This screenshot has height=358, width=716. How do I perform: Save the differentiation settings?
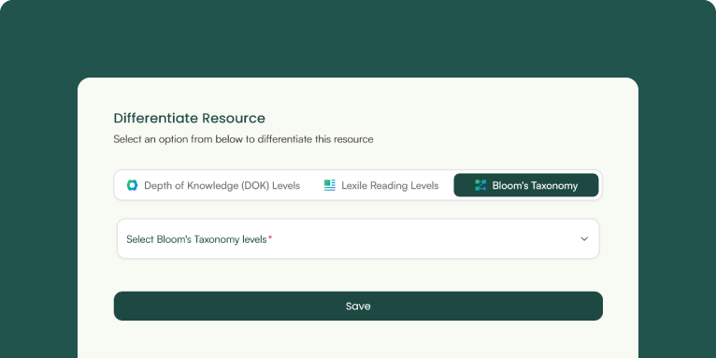click(x=358, y=306)
